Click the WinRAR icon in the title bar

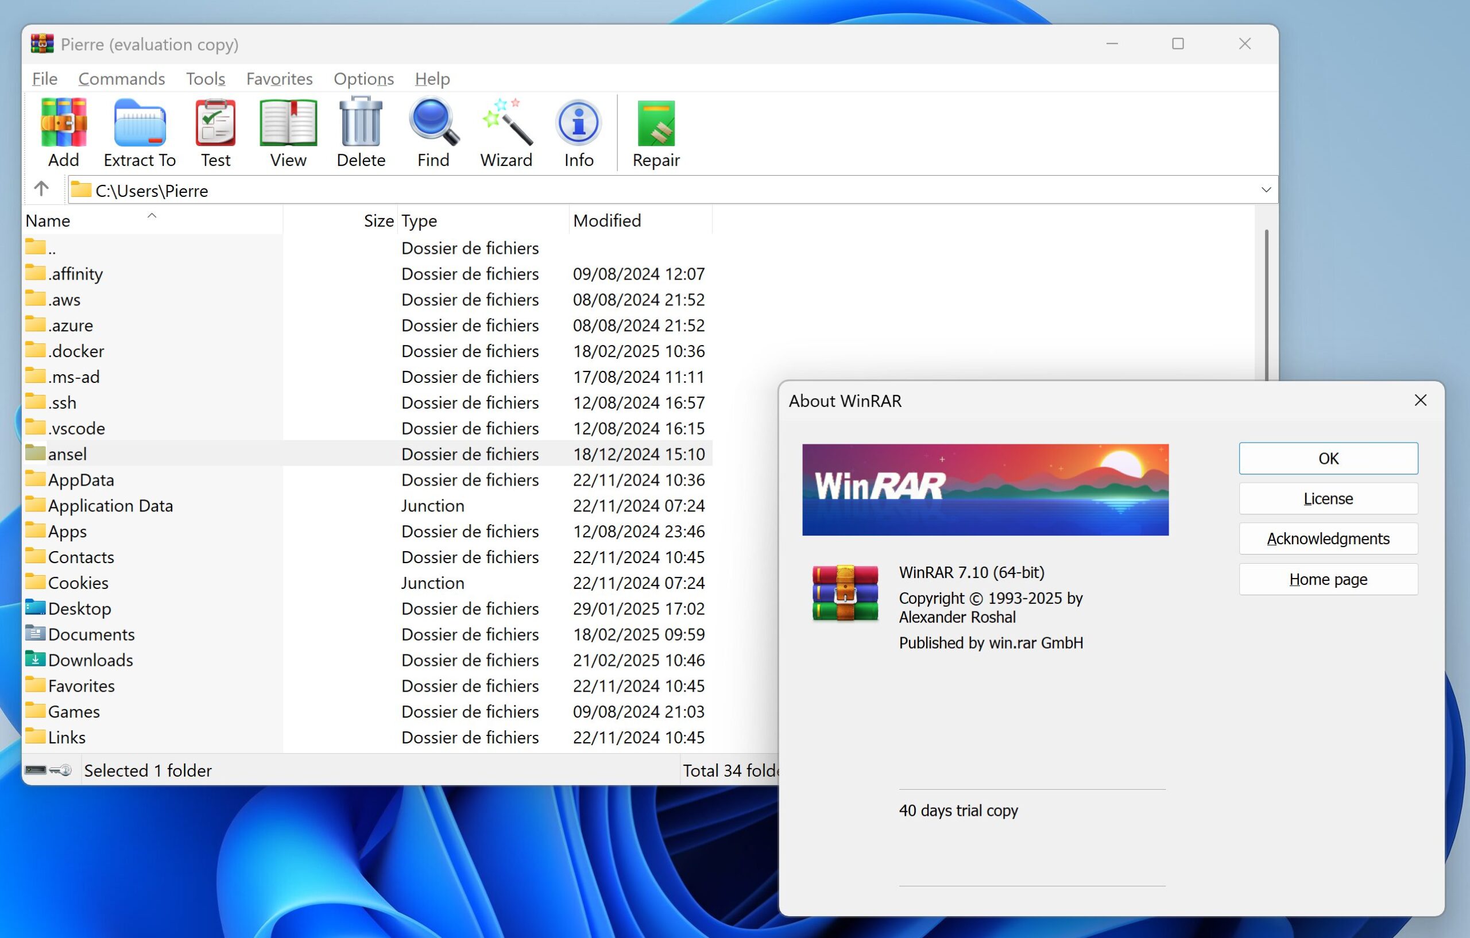pos(42,44)
